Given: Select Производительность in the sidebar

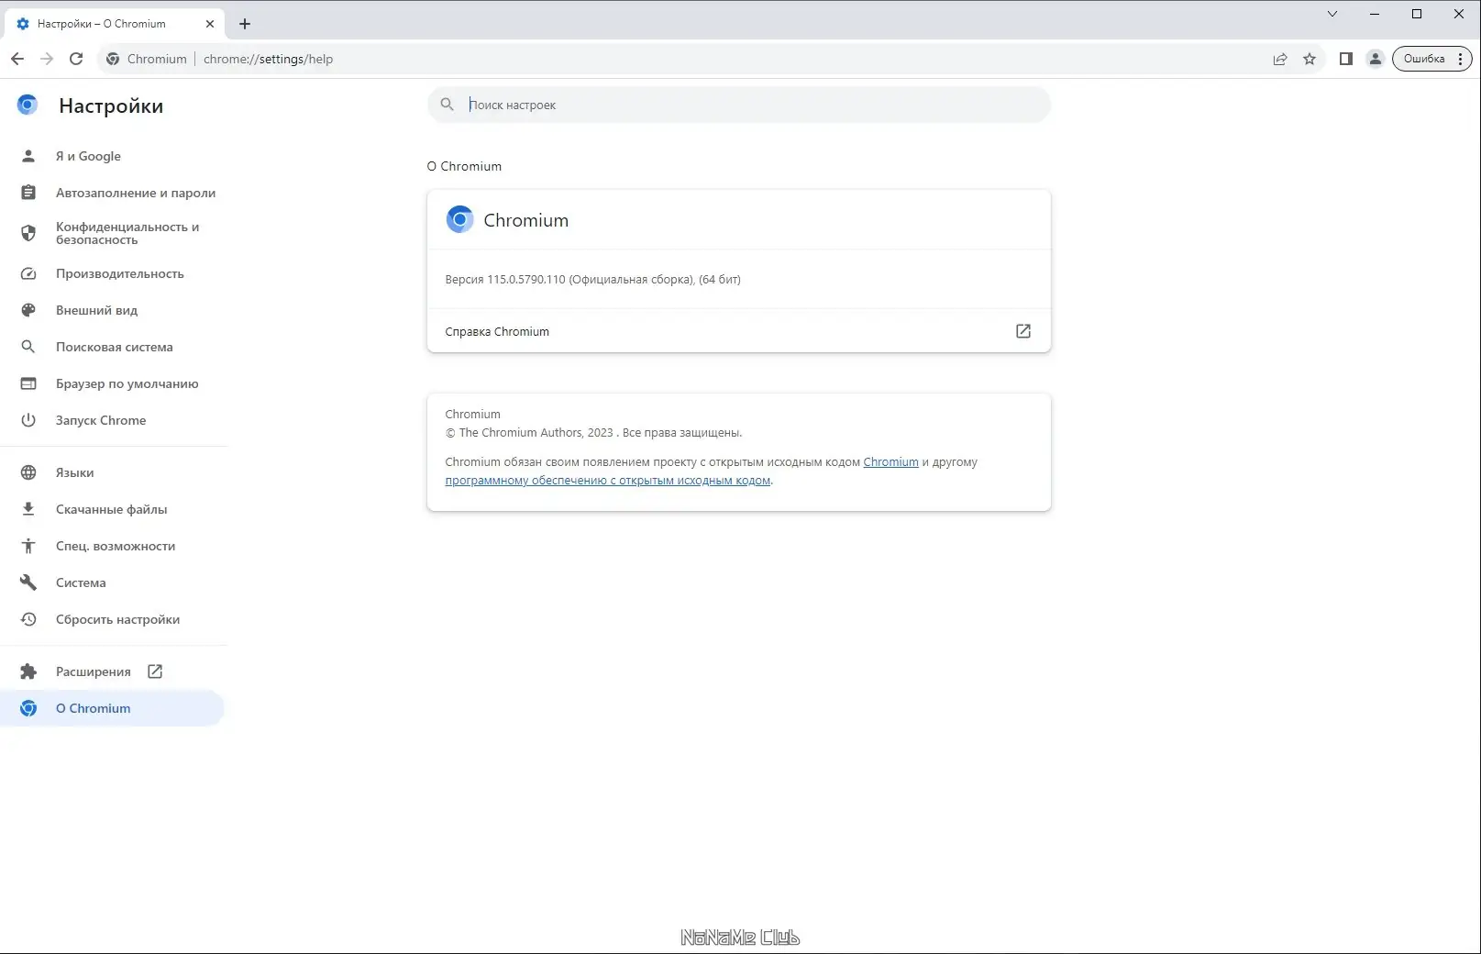Looking at the screenshot, I should pos(120,273).
